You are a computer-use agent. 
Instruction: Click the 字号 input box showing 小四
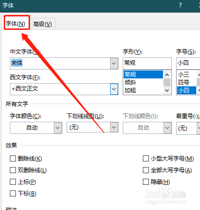tap(188, 63)
